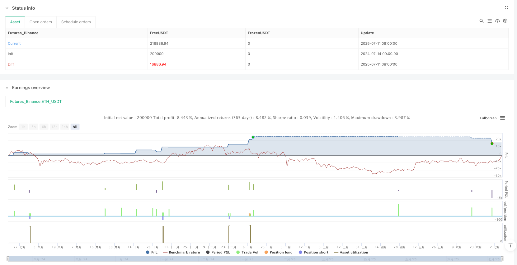Open the settings gear icon
Image resolution: width=517 pixels, height=265 pixels.
click(x=505, y=21)
